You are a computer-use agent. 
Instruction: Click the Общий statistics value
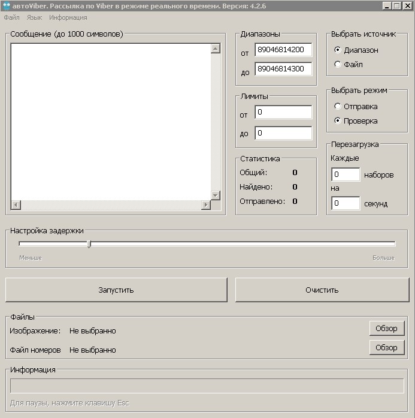pos(295,173)
